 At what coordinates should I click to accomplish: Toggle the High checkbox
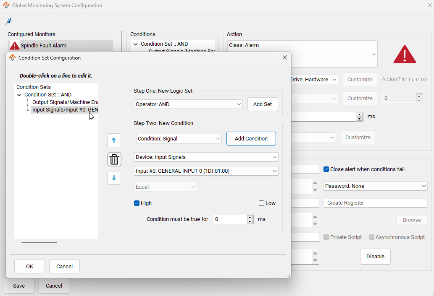coord(137,203)
